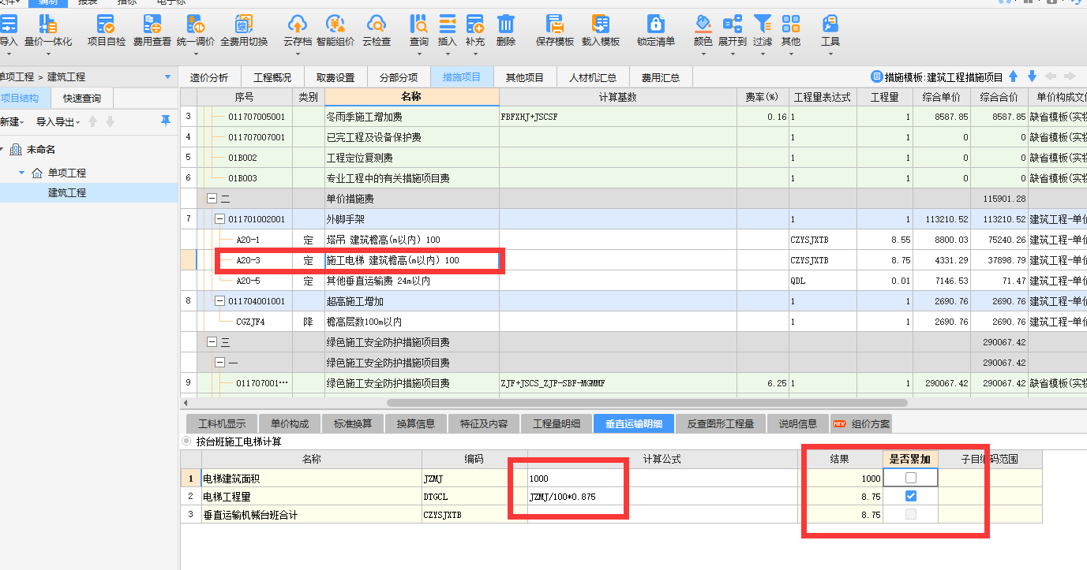Open 工料机显示 bottom tab

(x=222, y=423)
